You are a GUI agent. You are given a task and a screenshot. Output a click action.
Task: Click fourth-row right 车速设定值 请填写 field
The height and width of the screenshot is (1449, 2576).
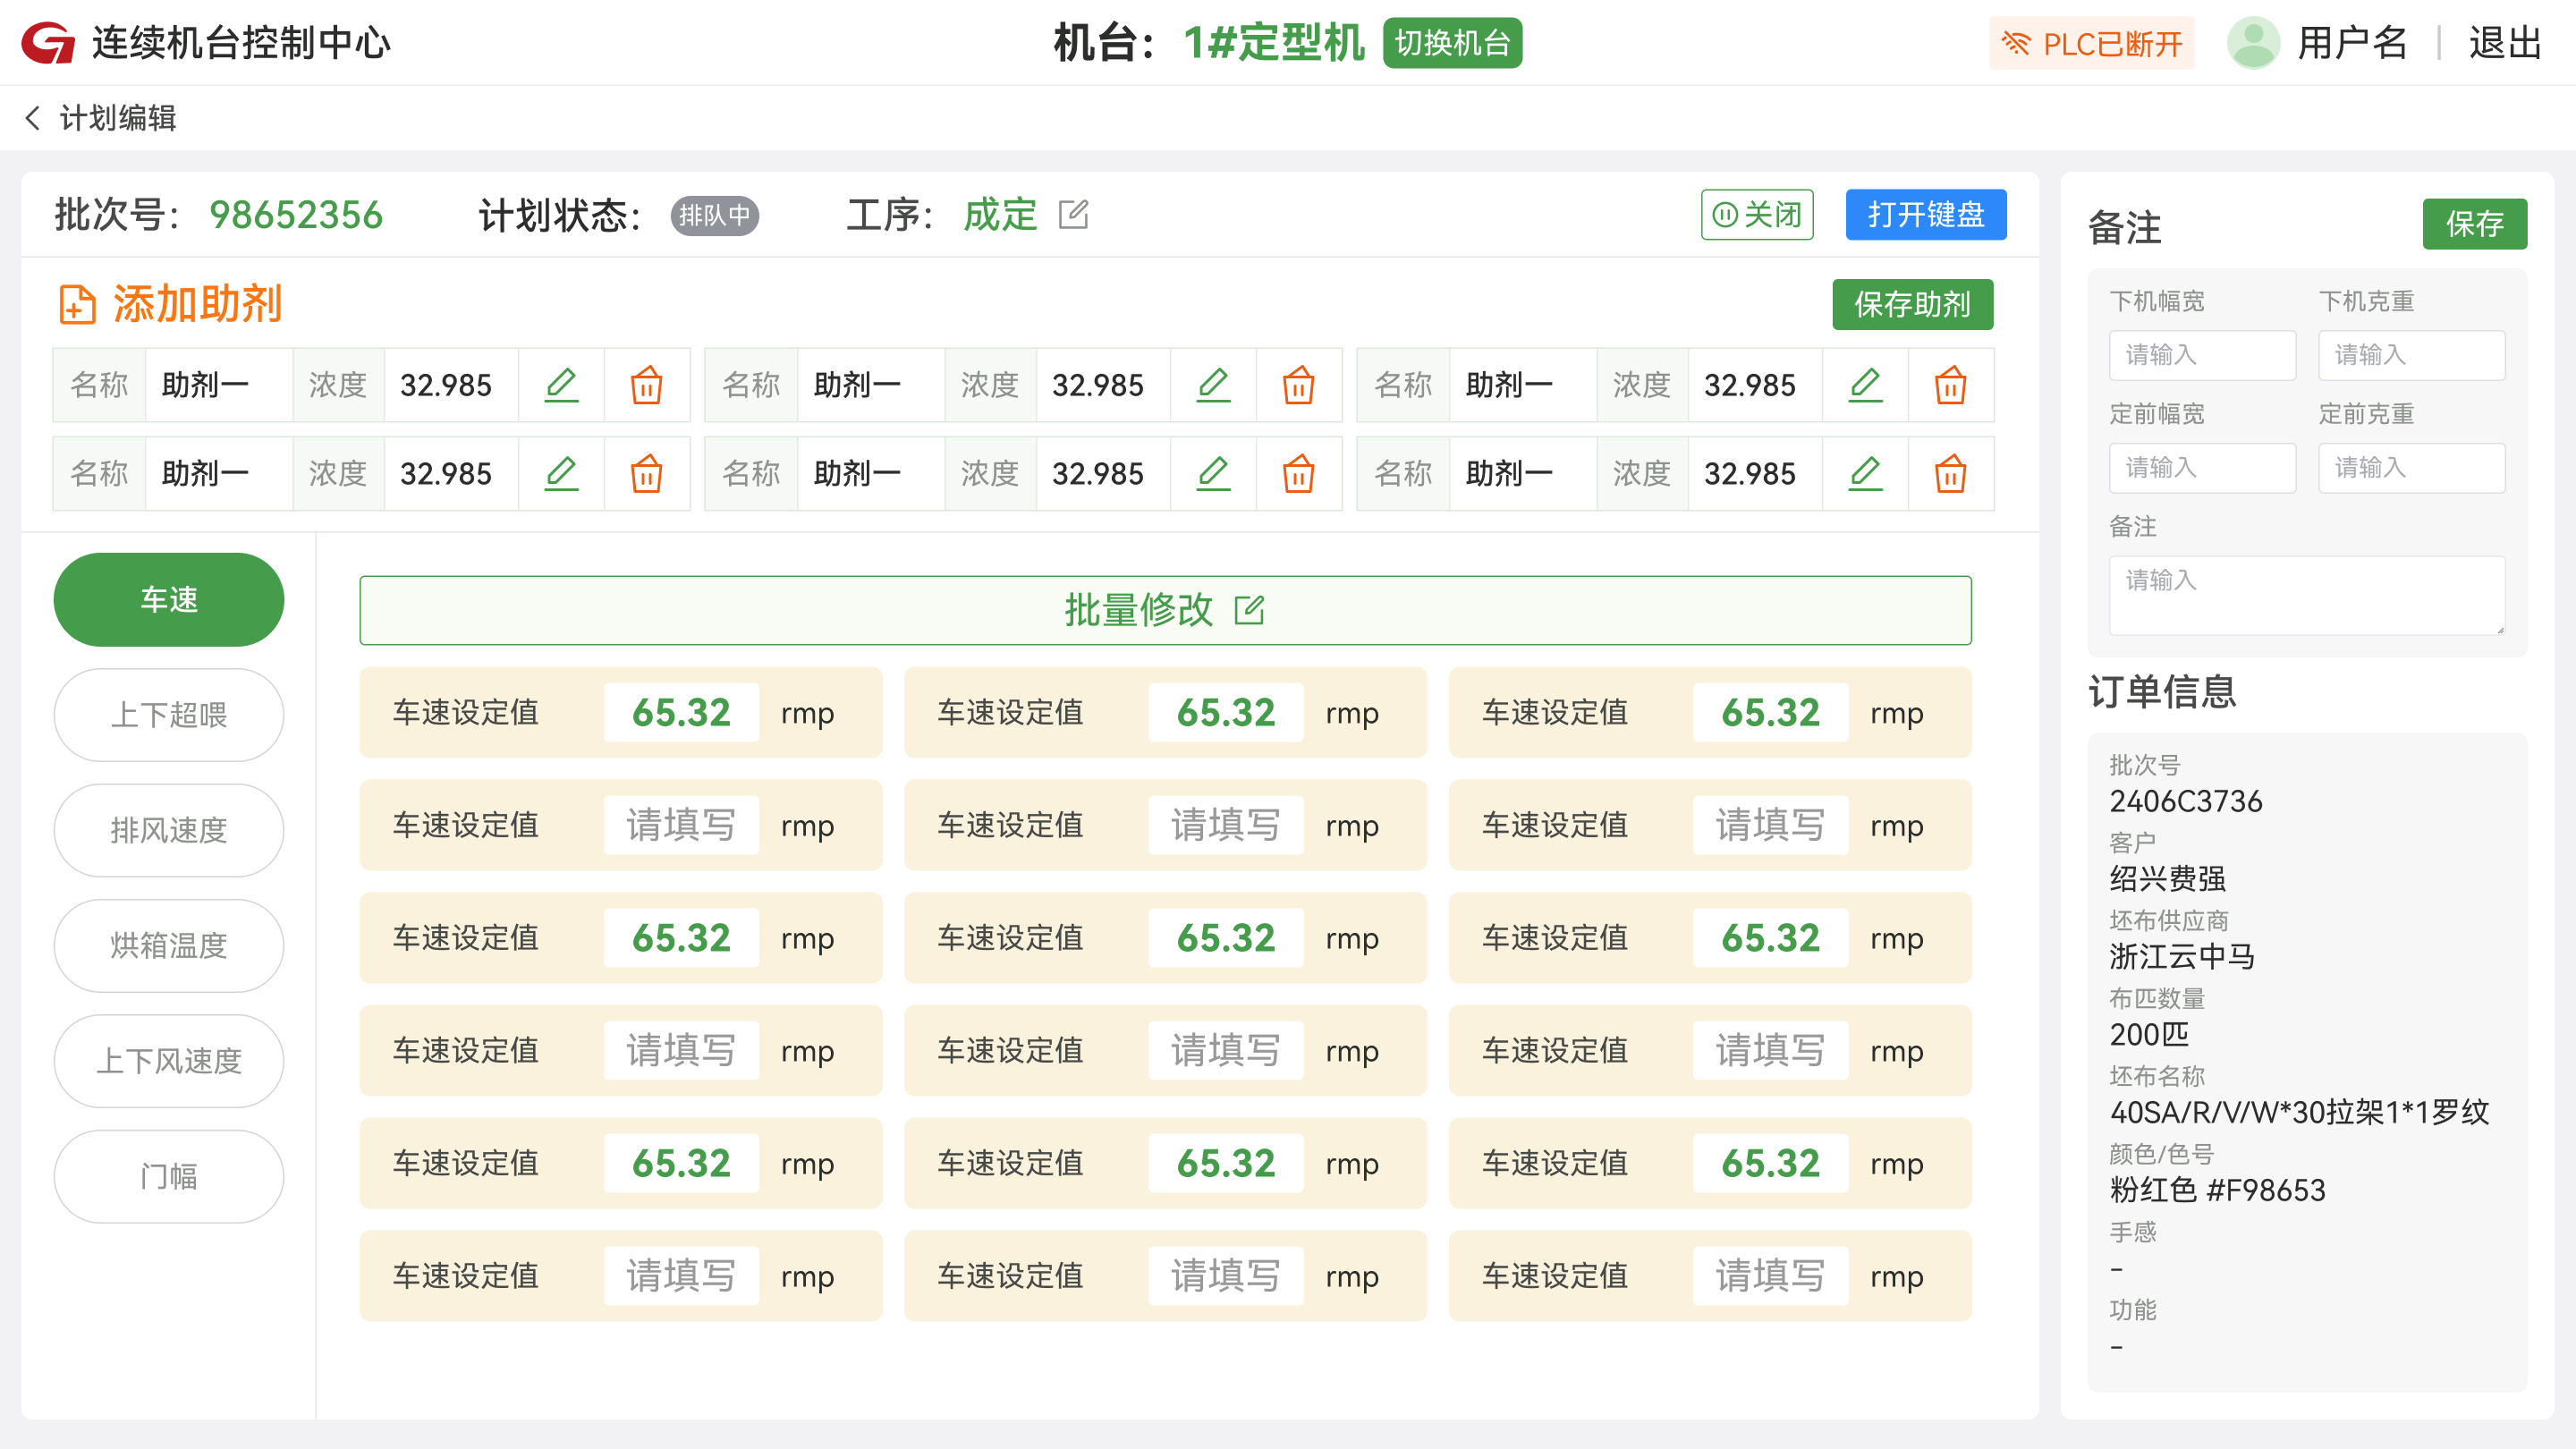[1770, 1050]
